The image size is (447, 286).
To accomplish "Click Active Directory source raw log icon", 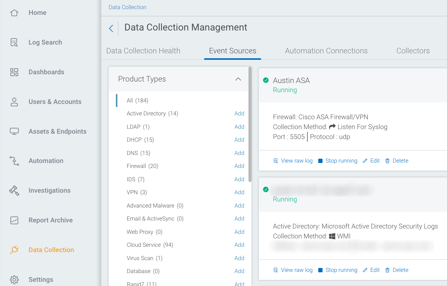I will tap(276, 270).
